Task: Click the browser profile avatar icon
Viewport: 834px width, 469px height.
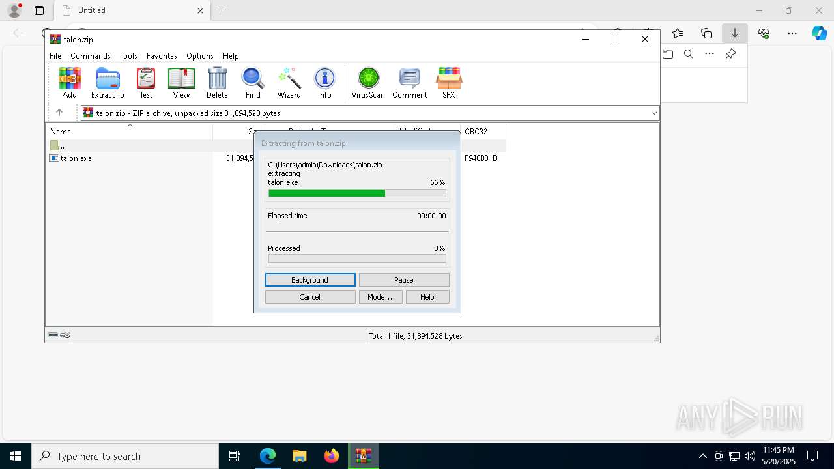Action: pos(14,10)
